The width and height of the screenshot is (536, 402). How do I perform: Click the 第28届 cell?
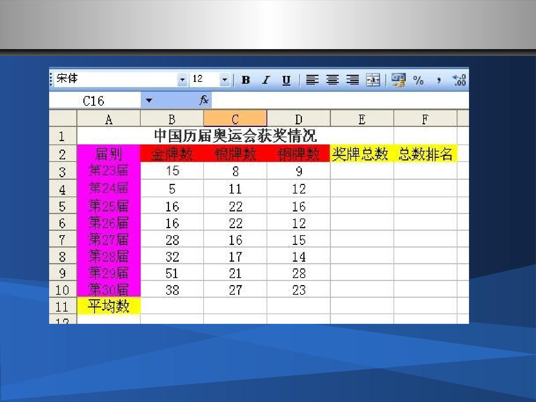(x=109, y=256)
